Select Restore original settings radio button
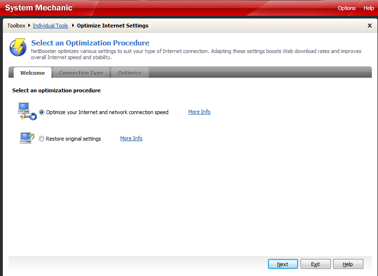Image resolution: width=378 pixels, height=276 pixels. coord(42,139)
